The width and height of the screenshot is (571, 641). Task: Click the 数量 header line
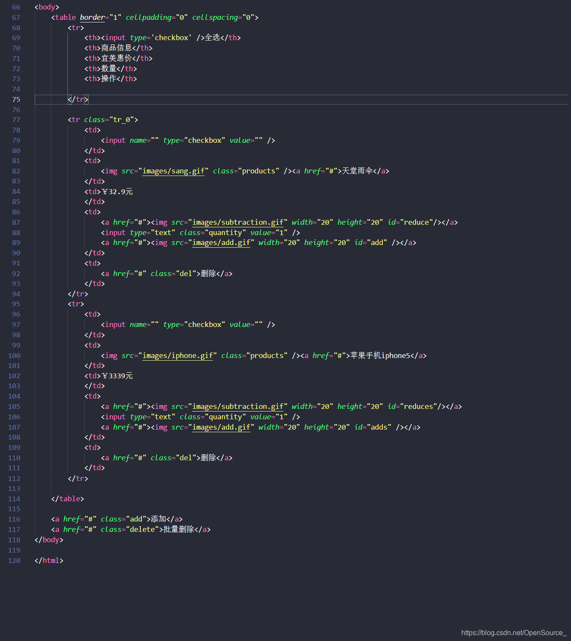click(x=110, y=69)
